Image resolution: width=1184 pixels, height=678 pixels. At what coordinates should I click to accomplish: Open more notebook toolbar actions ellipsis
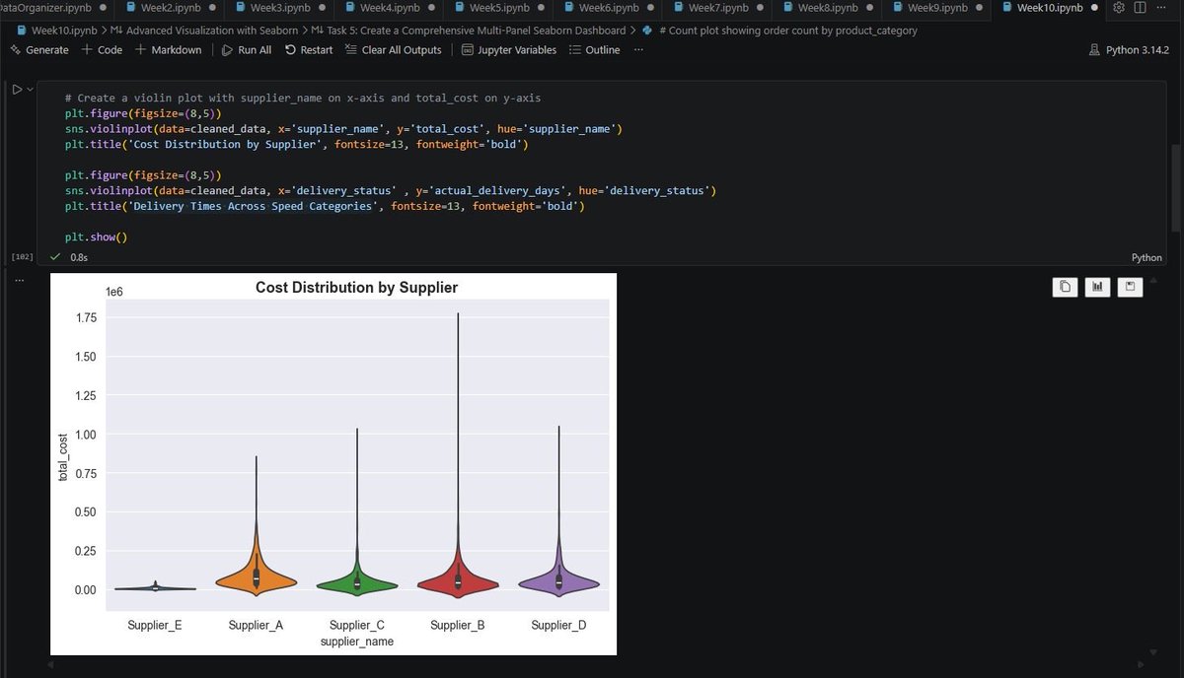click(x=638, y=49)
